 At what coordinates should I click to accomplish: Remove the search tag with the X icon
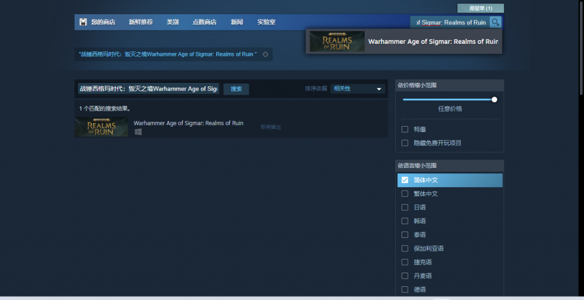[x=265, y=54]
